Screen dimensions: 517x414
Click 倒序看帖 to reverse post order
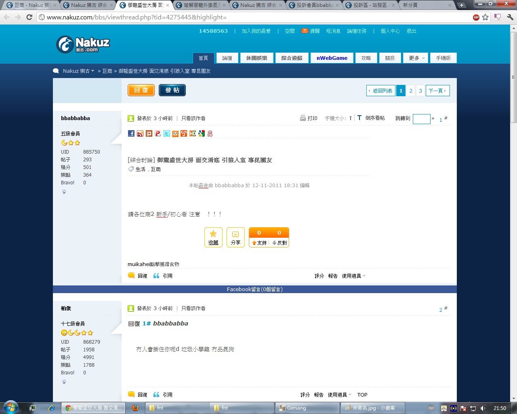[x=375, y=118]
